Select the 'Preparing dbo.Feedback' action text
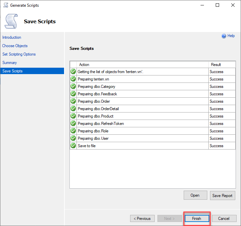Viewport: 241px width, 226px height. [x=97, y=94]
